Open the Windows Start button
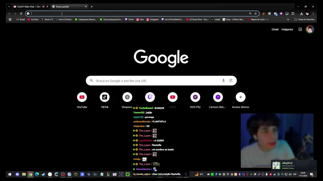Viewport: 323px width, 181px height. point(10,174)
